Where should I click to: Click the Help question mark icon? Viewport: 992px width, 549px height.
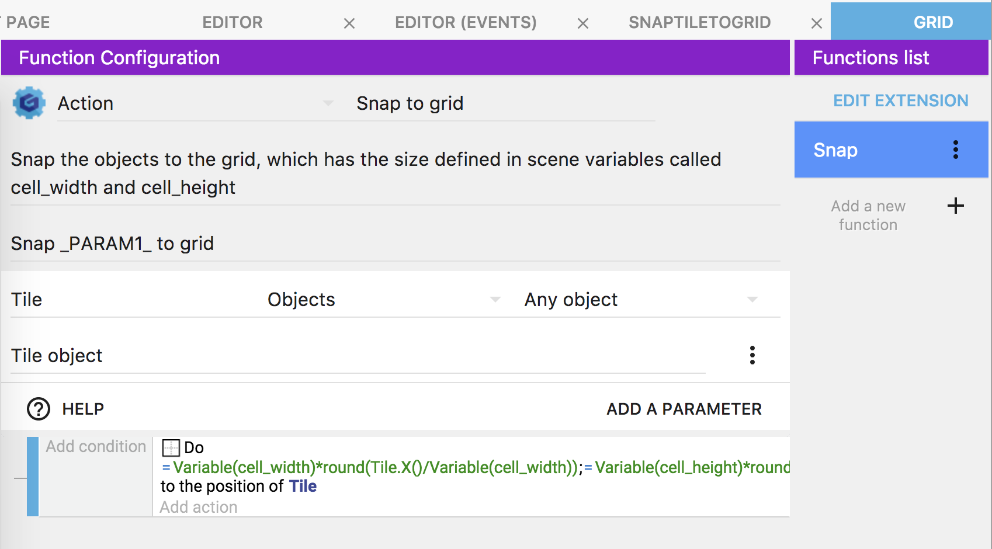39,409
